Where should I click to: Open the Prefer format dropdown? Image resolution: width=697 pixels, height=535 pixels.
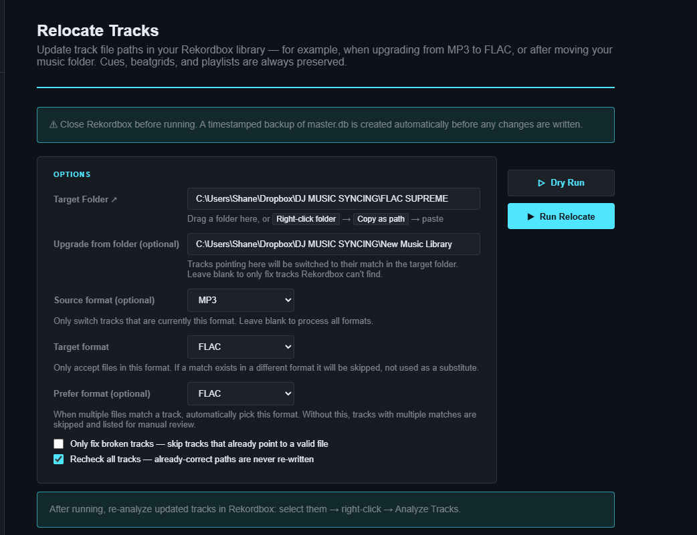click(x=241, y=393)
